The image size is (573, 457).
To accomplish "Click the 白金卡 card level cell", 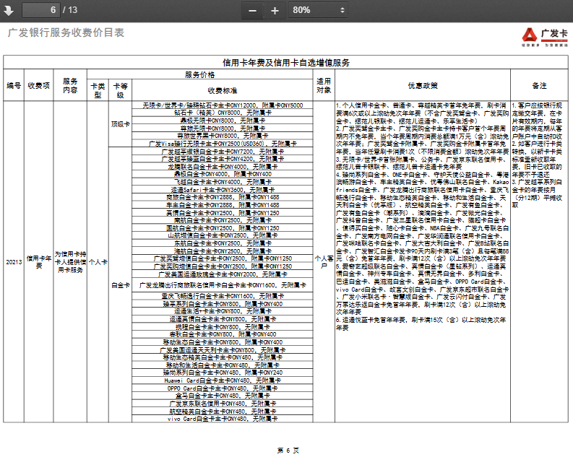I will (x=121, y=284).
